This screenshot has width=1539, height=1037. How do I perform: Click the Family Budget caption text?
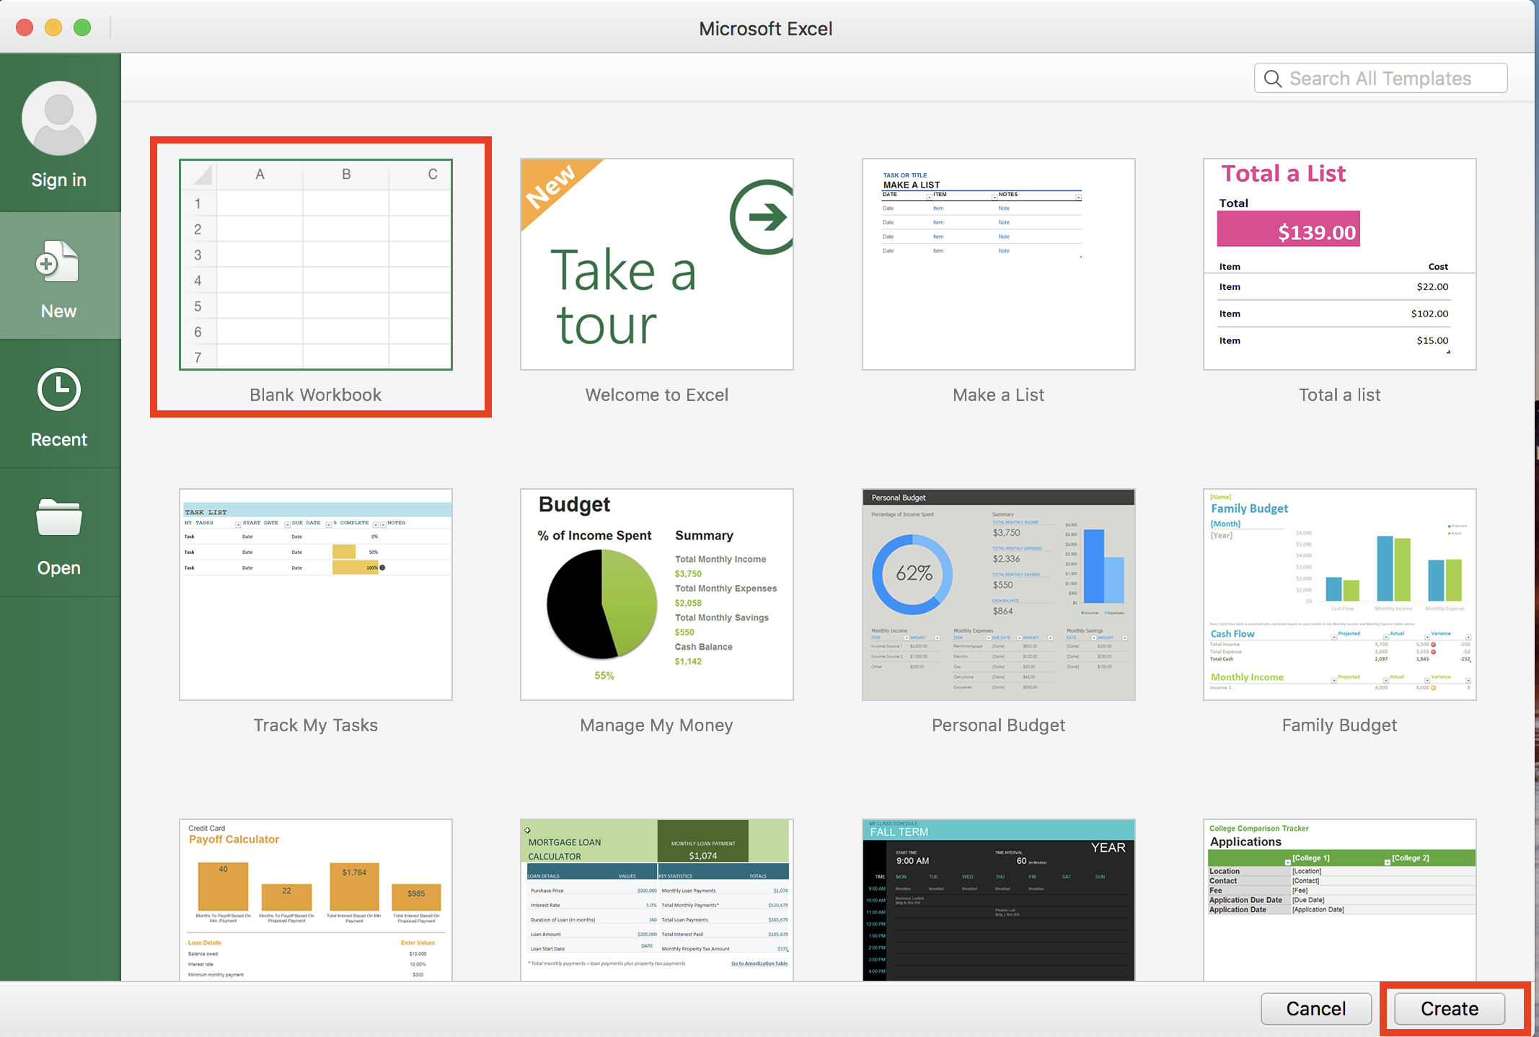pyautogui.click(x=1340, y=725)
